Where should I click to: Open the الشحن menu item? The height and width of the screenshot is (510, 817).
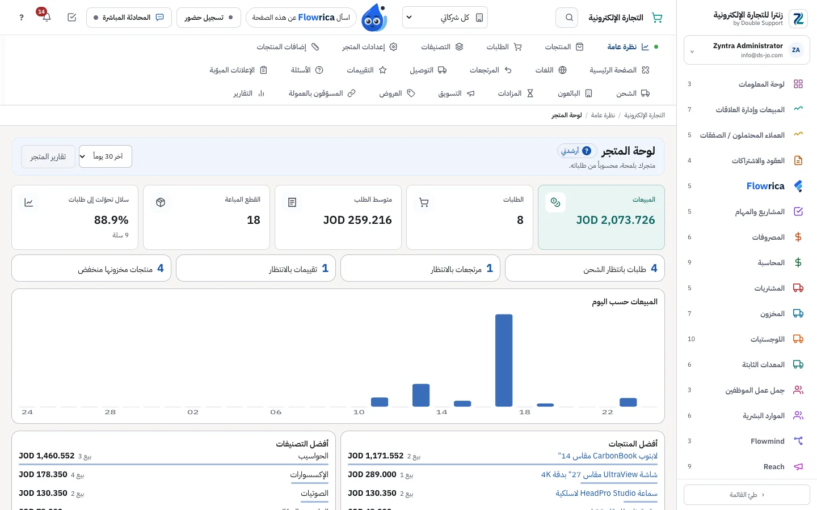click(x=633, y=93)
